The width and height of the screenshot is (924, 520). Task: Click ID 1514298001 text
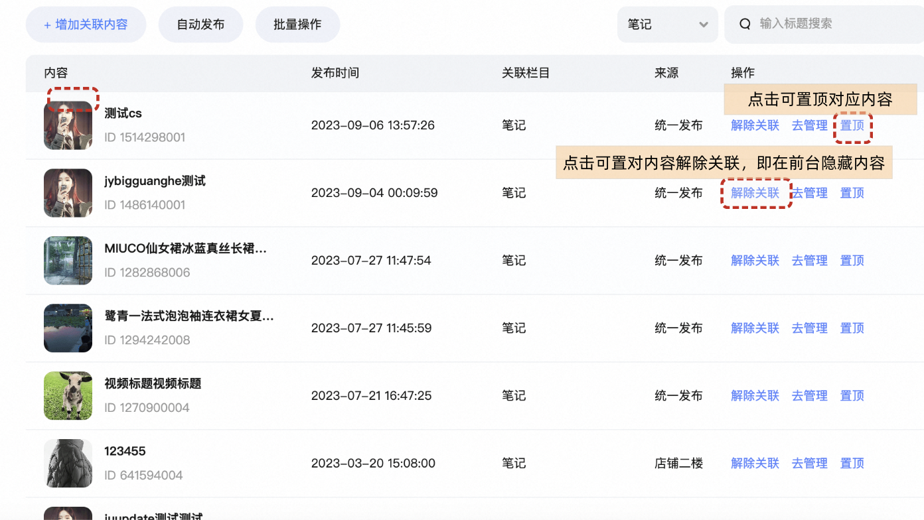coord(145,138)
